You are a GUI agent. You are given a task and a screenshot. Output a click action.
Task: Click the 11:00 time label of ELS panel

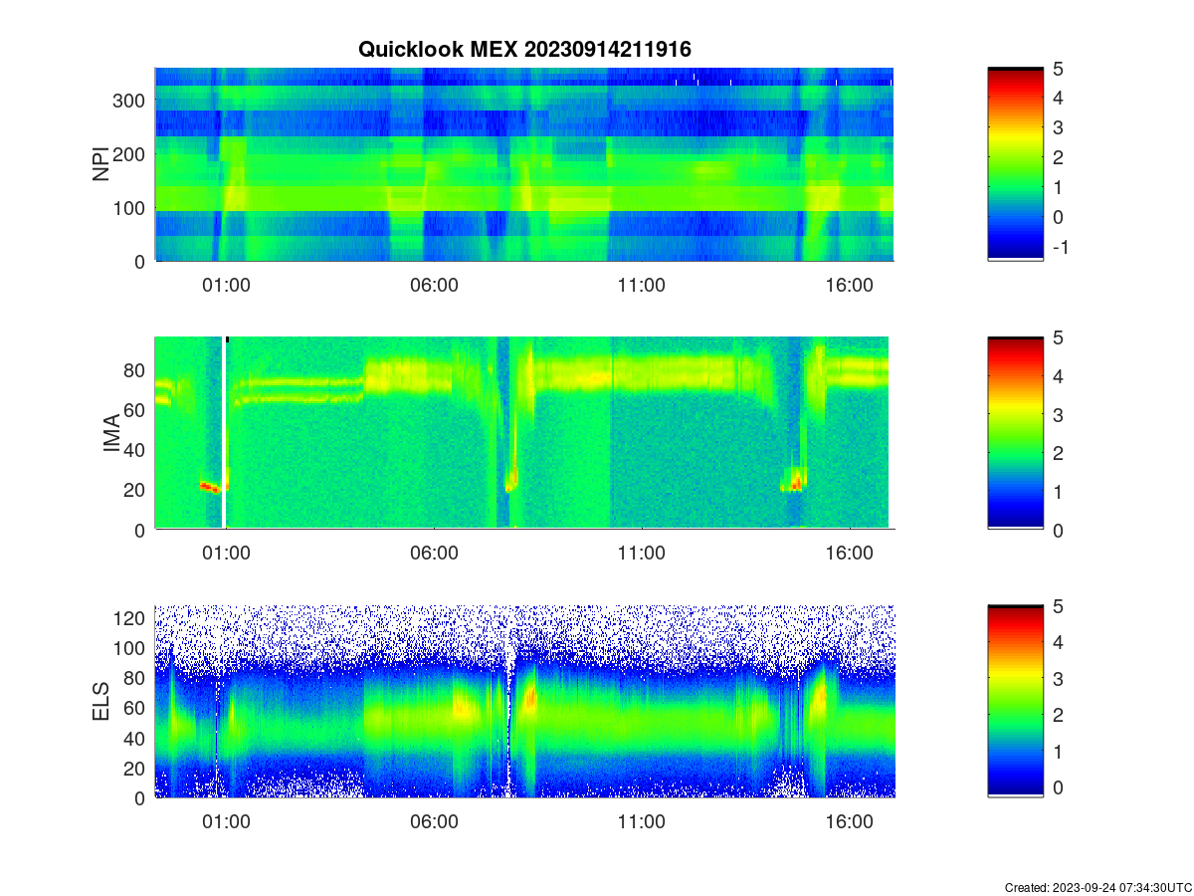point(642,821)
